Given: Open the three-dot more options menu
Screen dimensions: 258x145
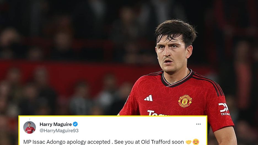Looking at the screenshot, I should [198, 124].
